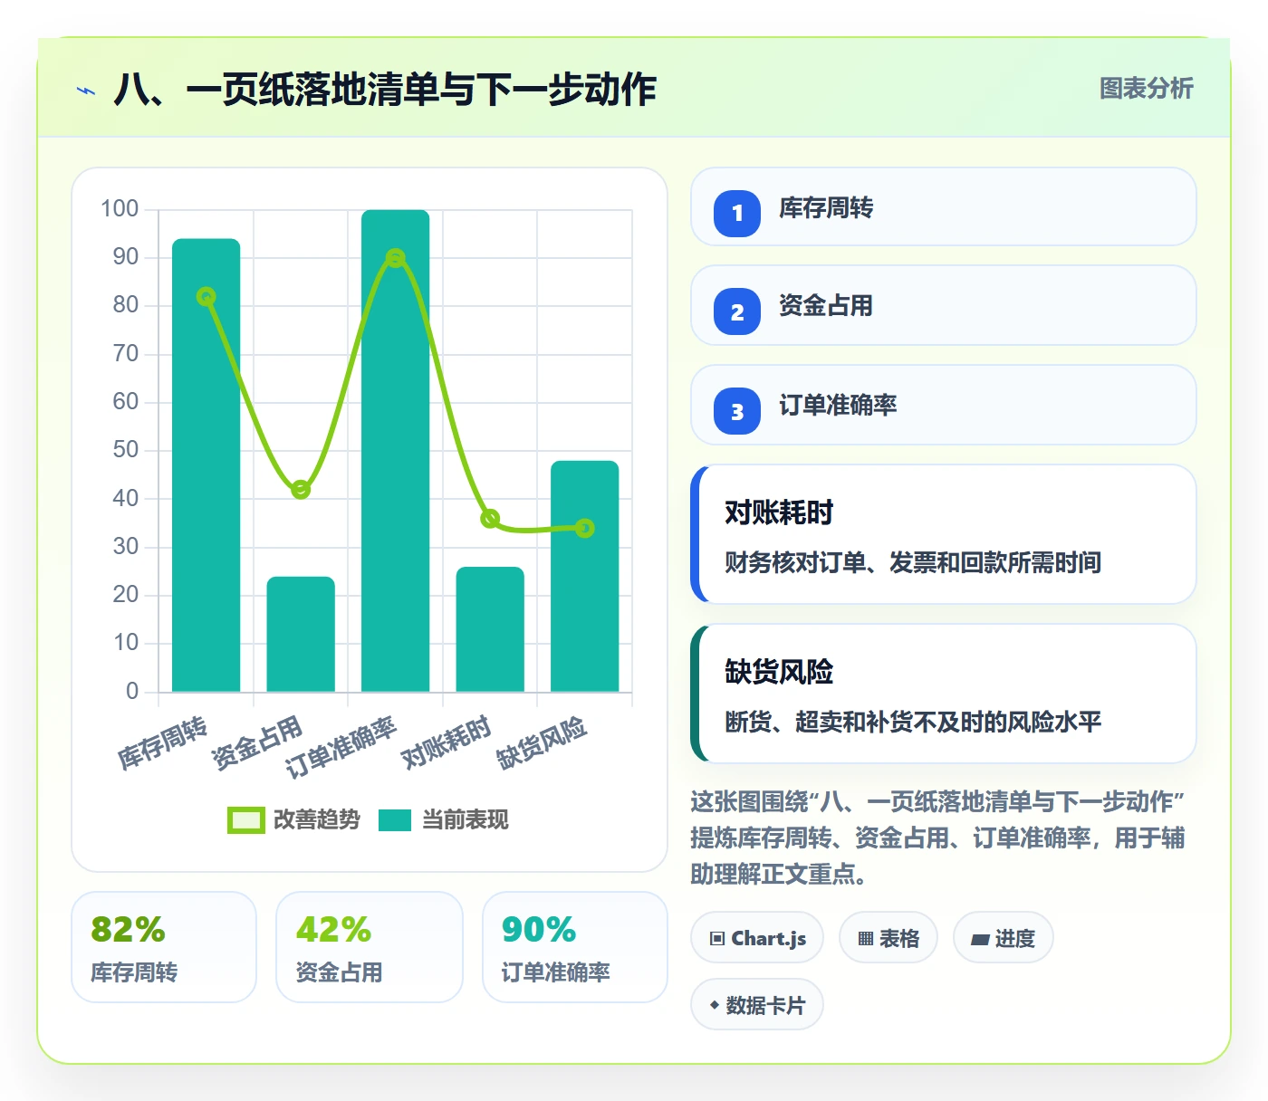Click the 改善趋势 legend label
Image resolution: width=1268 pixels, height=1101 pixels.
coord(317,820)
